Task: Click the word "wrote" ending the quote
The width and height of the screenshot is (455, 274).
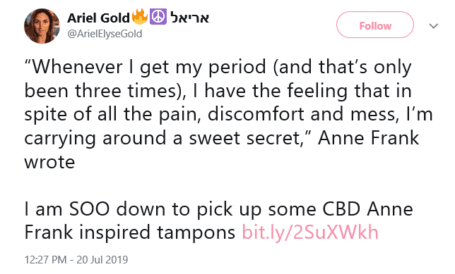Action: [x=49, y=162]
